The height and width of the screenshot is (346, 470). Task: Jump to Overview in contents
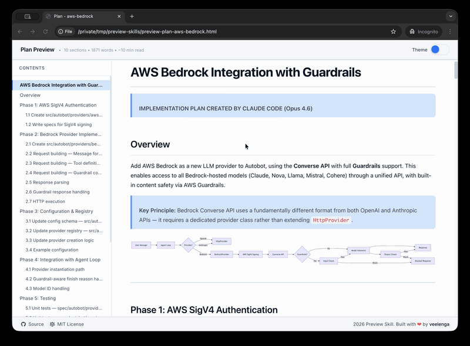coord(30,95)
